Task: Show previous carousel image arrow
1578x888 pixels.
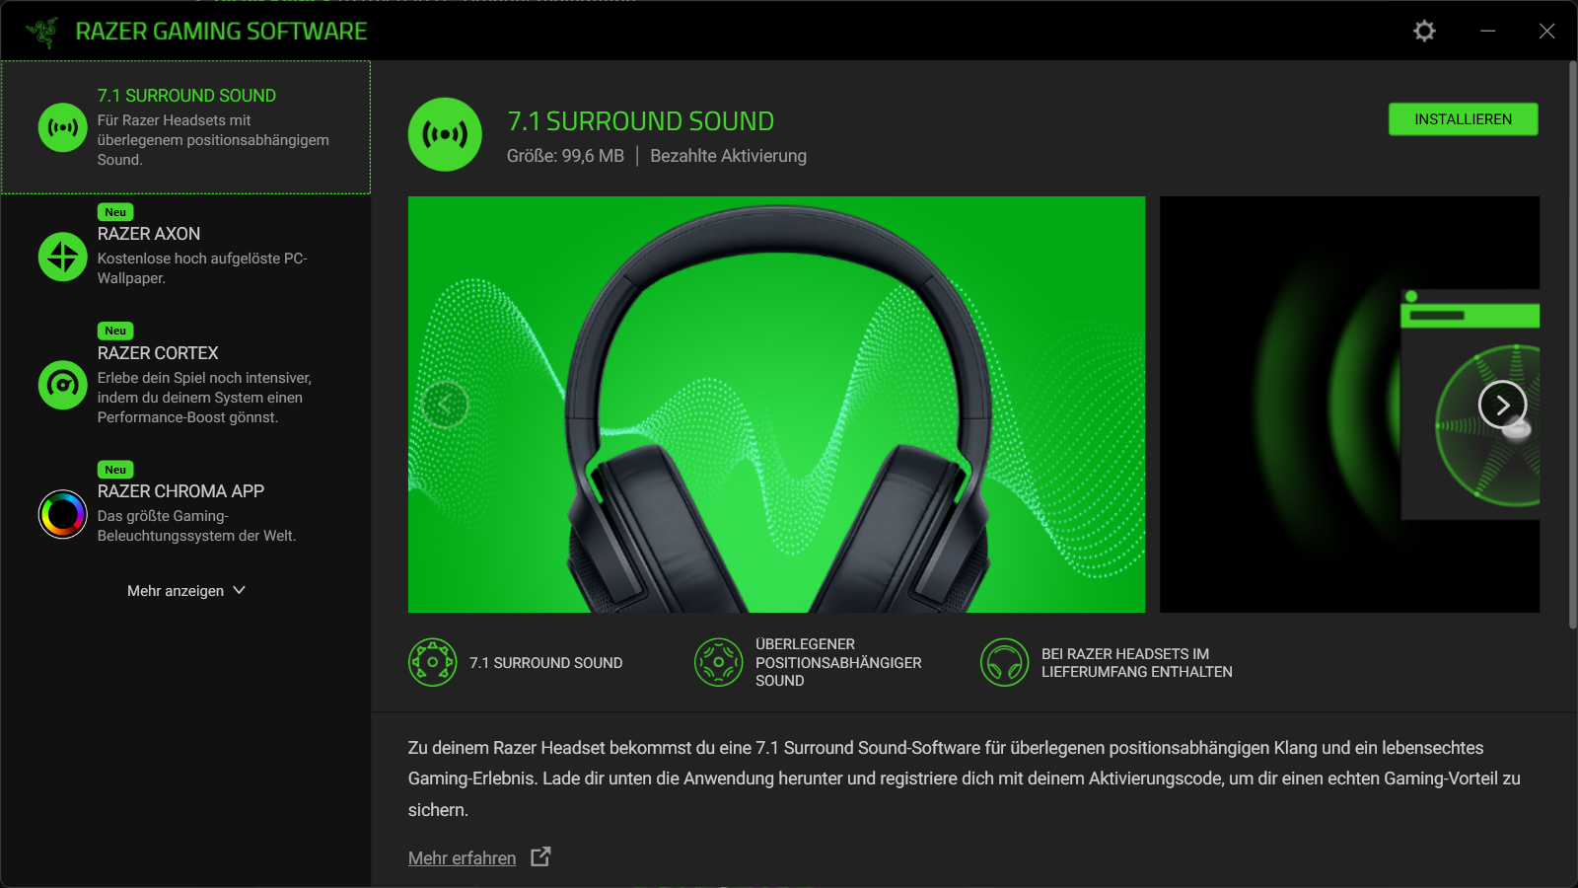Action: pyautogui.click(x=445, y=405)
